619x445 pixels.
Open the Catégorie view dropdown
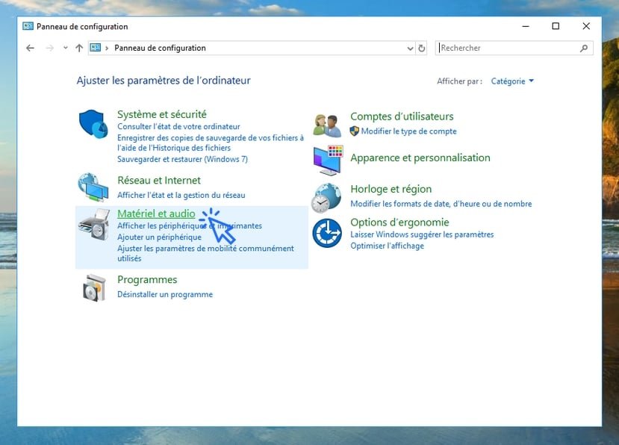pos(512,81)
